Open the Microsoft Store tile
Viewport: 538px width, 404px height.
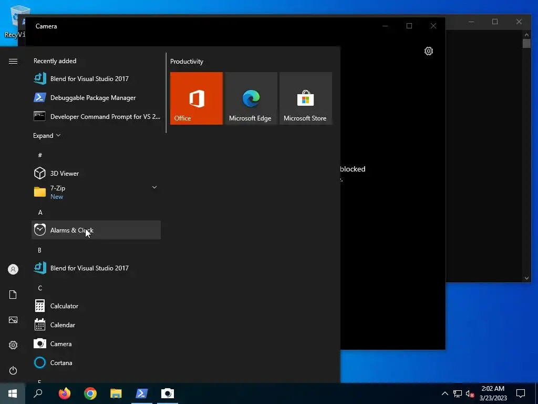click(x=305, y=98)
